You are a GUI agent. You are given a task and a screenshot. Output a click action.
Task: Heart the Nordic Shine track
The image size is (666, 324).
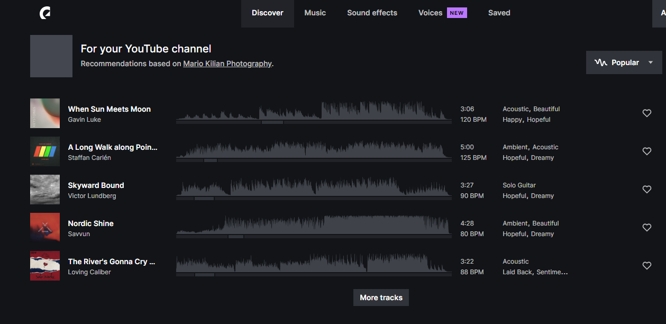pos(646,227)
